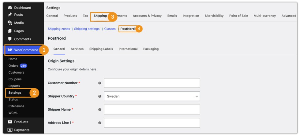Click the WooCommerce logo icon
The width and height of the screenshot is (300, 136).
point(10,50)
